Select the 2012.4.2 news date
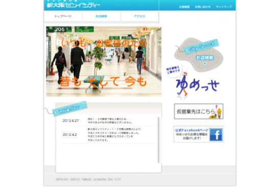Screen dimensions: 276x192 tap(70, 134)
